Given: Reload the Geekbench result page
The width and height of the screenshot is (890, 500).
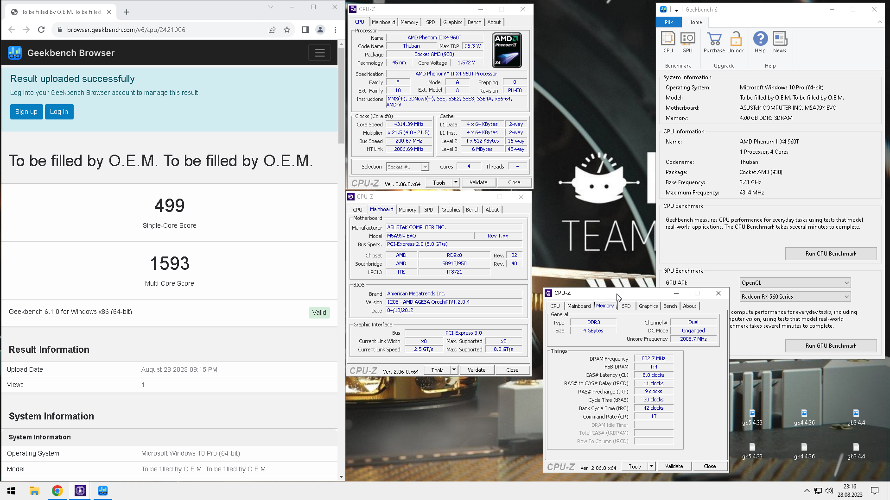Looking at the screenshot, I should 41,30.
